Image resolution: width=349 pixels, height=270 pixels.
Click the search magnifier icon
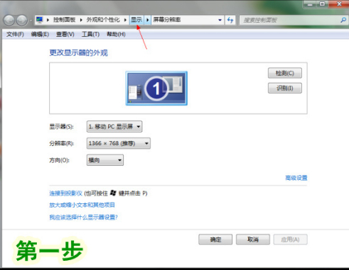click(x=343, y=20)
